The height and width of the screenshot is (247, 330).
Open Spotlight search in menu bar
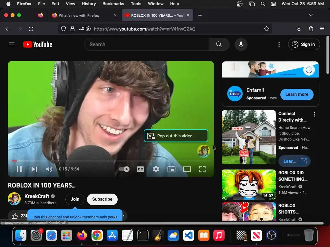point(263,4)
